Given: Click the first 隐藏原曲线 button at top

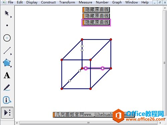Looking at the screenshot, I should (96, 10).
